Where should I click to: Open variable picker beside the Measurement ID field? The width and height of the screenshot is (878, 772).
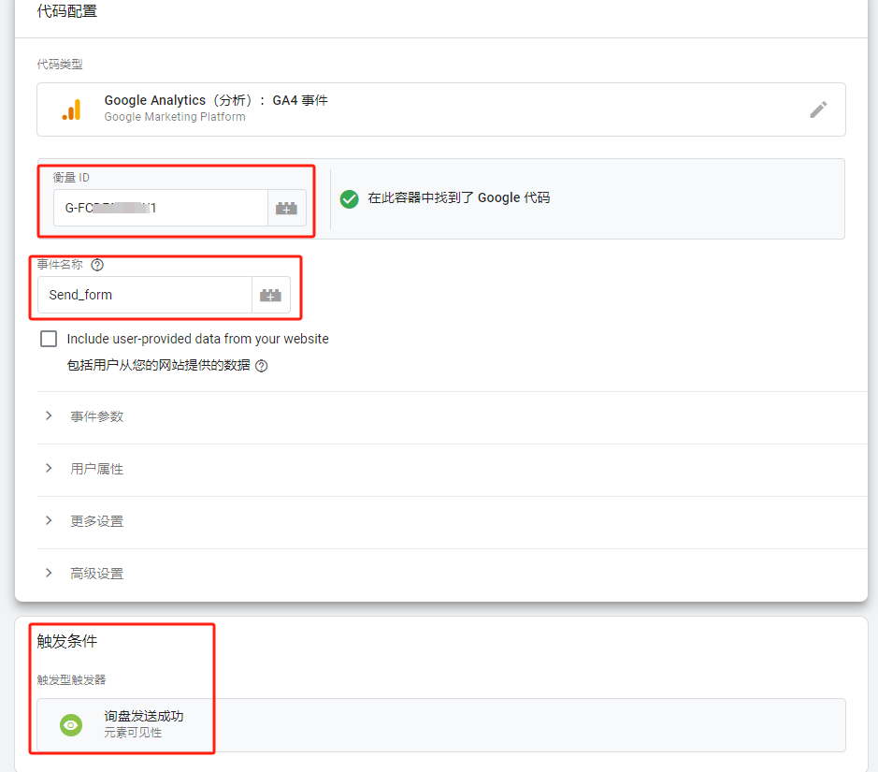coord(287,208)
